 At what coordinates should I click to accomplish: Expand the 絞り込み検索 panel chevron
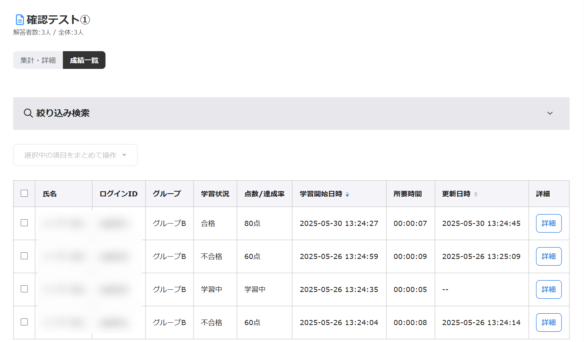(550, 113)
